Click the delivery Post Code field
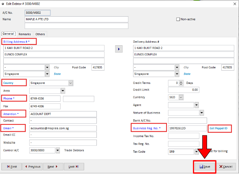The width and height of the screenshot is (239, 174). coord(227,67)
